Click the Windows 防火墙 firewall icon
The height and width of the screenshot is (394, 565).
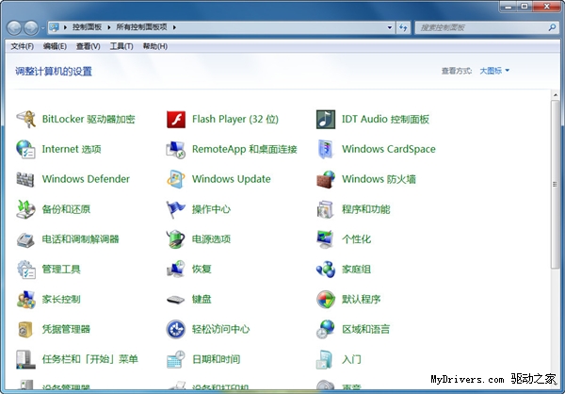click(x=326, y=179)
